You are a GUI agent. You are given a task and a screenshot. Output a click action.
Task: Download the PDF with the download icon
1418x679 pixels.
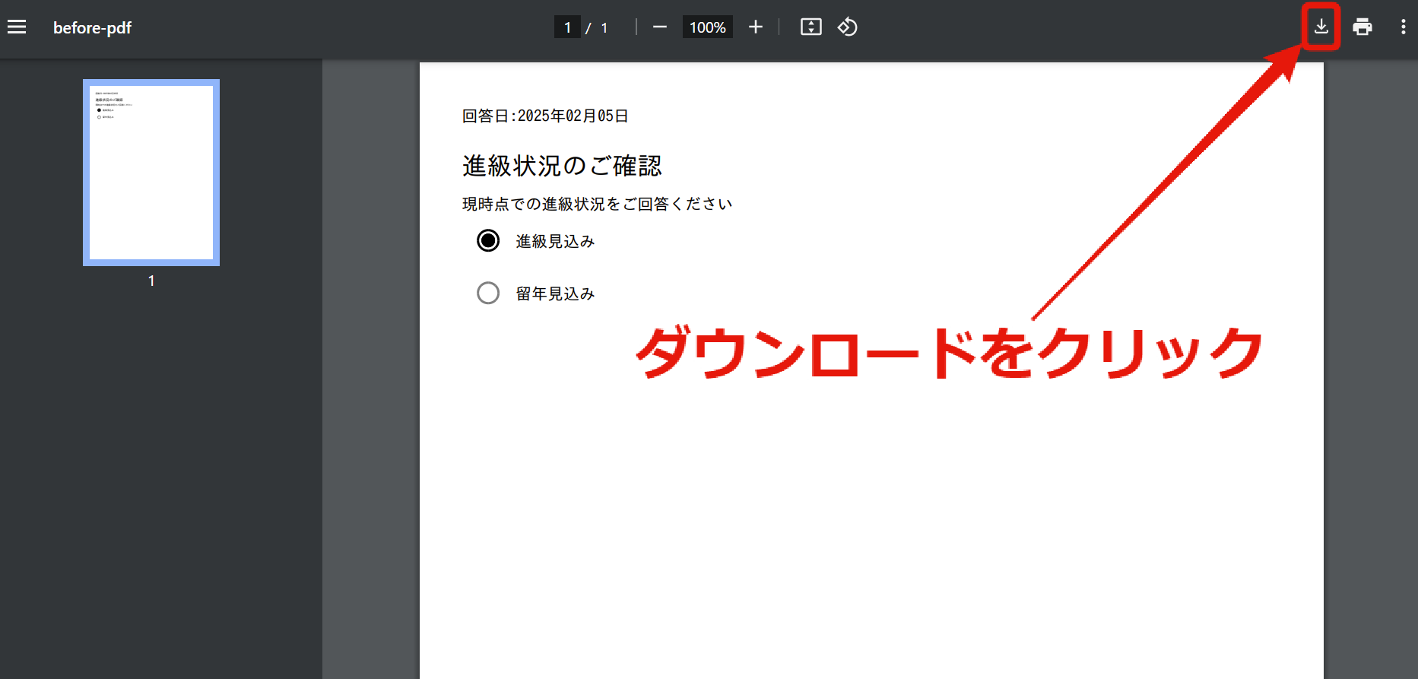[x=1321, y=27]
